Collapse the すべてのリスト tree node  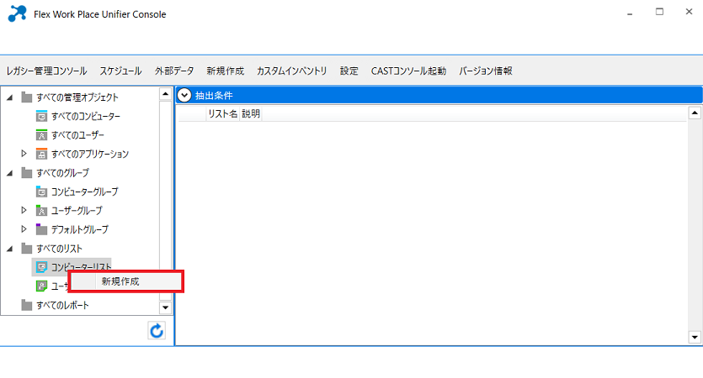tap(10, 249)
